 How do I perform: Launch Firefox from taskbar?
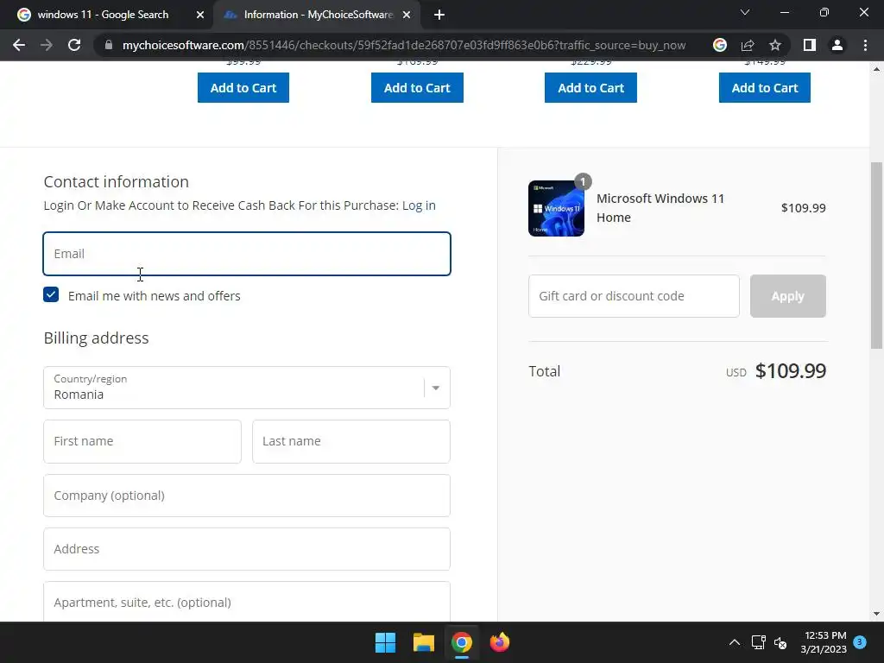coord(500,642)
